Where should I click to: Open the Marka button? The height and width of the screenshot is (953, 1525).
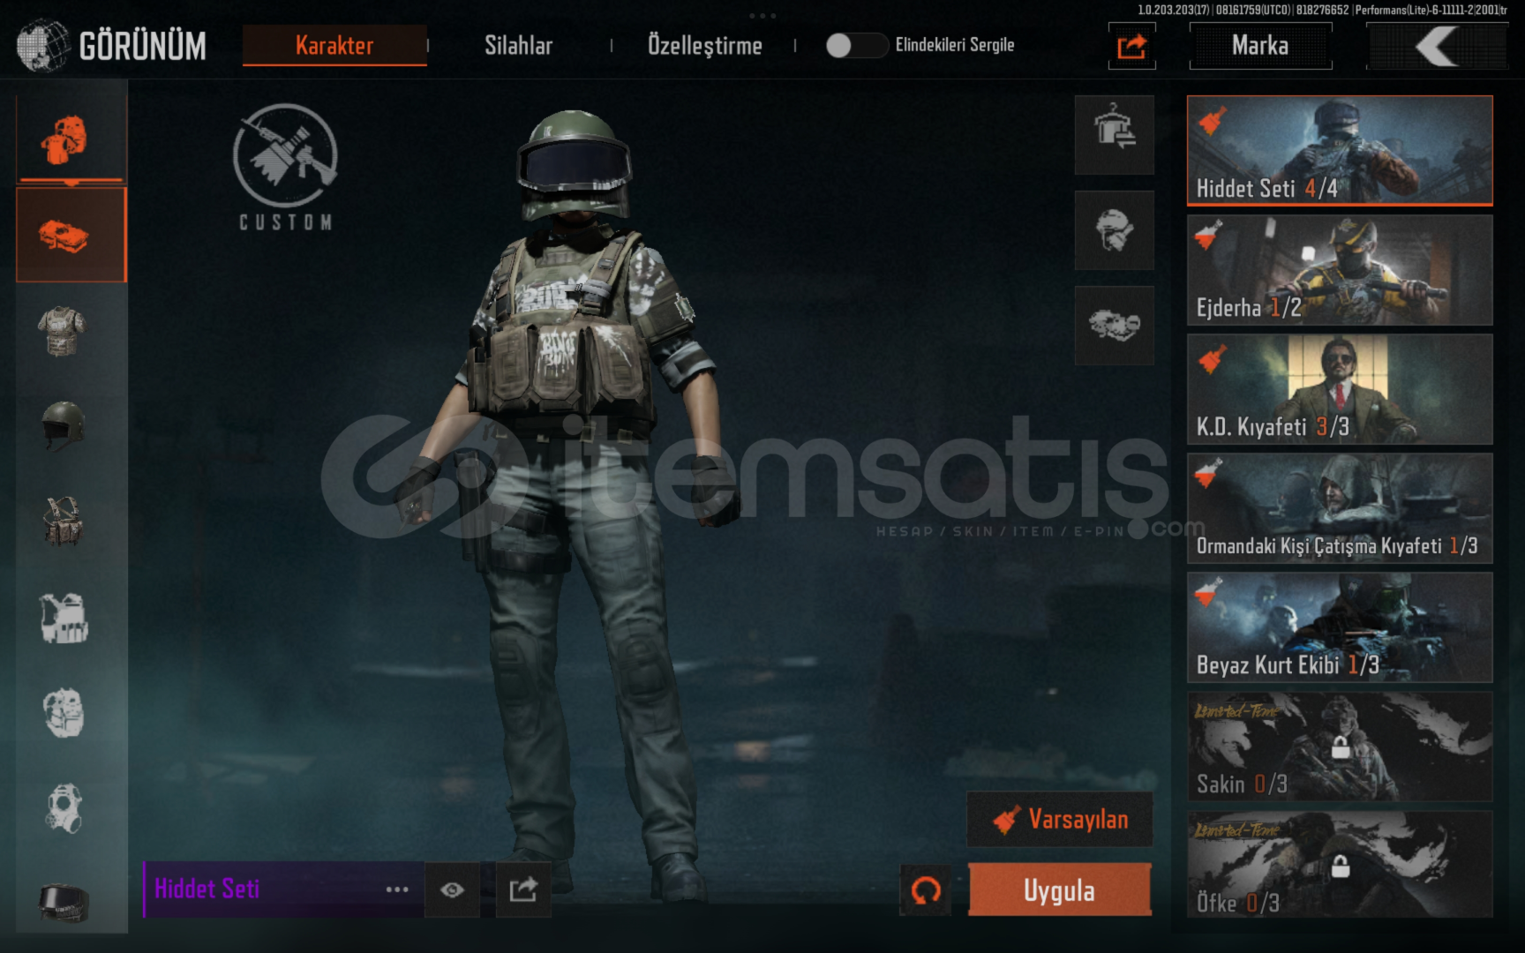[x=1260, y=46]
